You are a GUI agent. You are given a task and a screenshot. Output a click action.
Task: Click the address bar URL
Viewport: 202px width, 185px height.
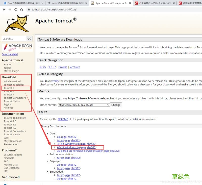[54, 10]
